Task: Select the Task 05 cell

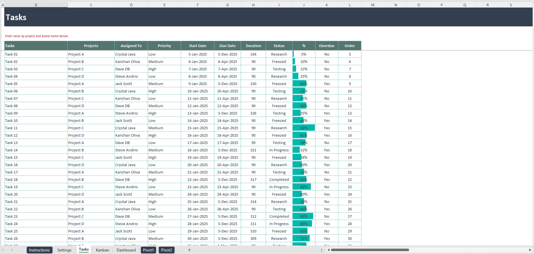Action: (x=36, y=84)
